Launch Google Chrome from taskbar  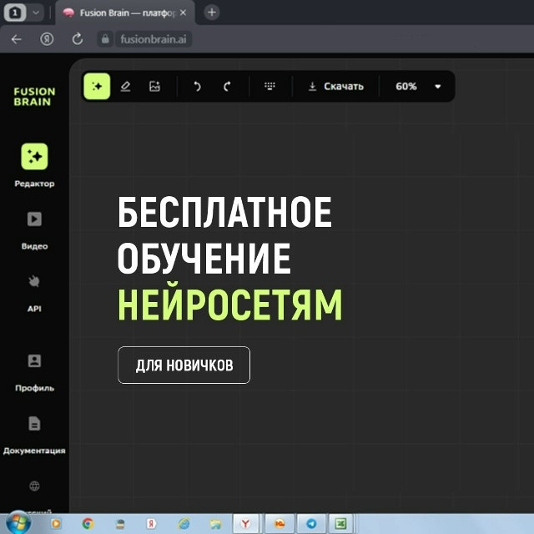(88, 523)
